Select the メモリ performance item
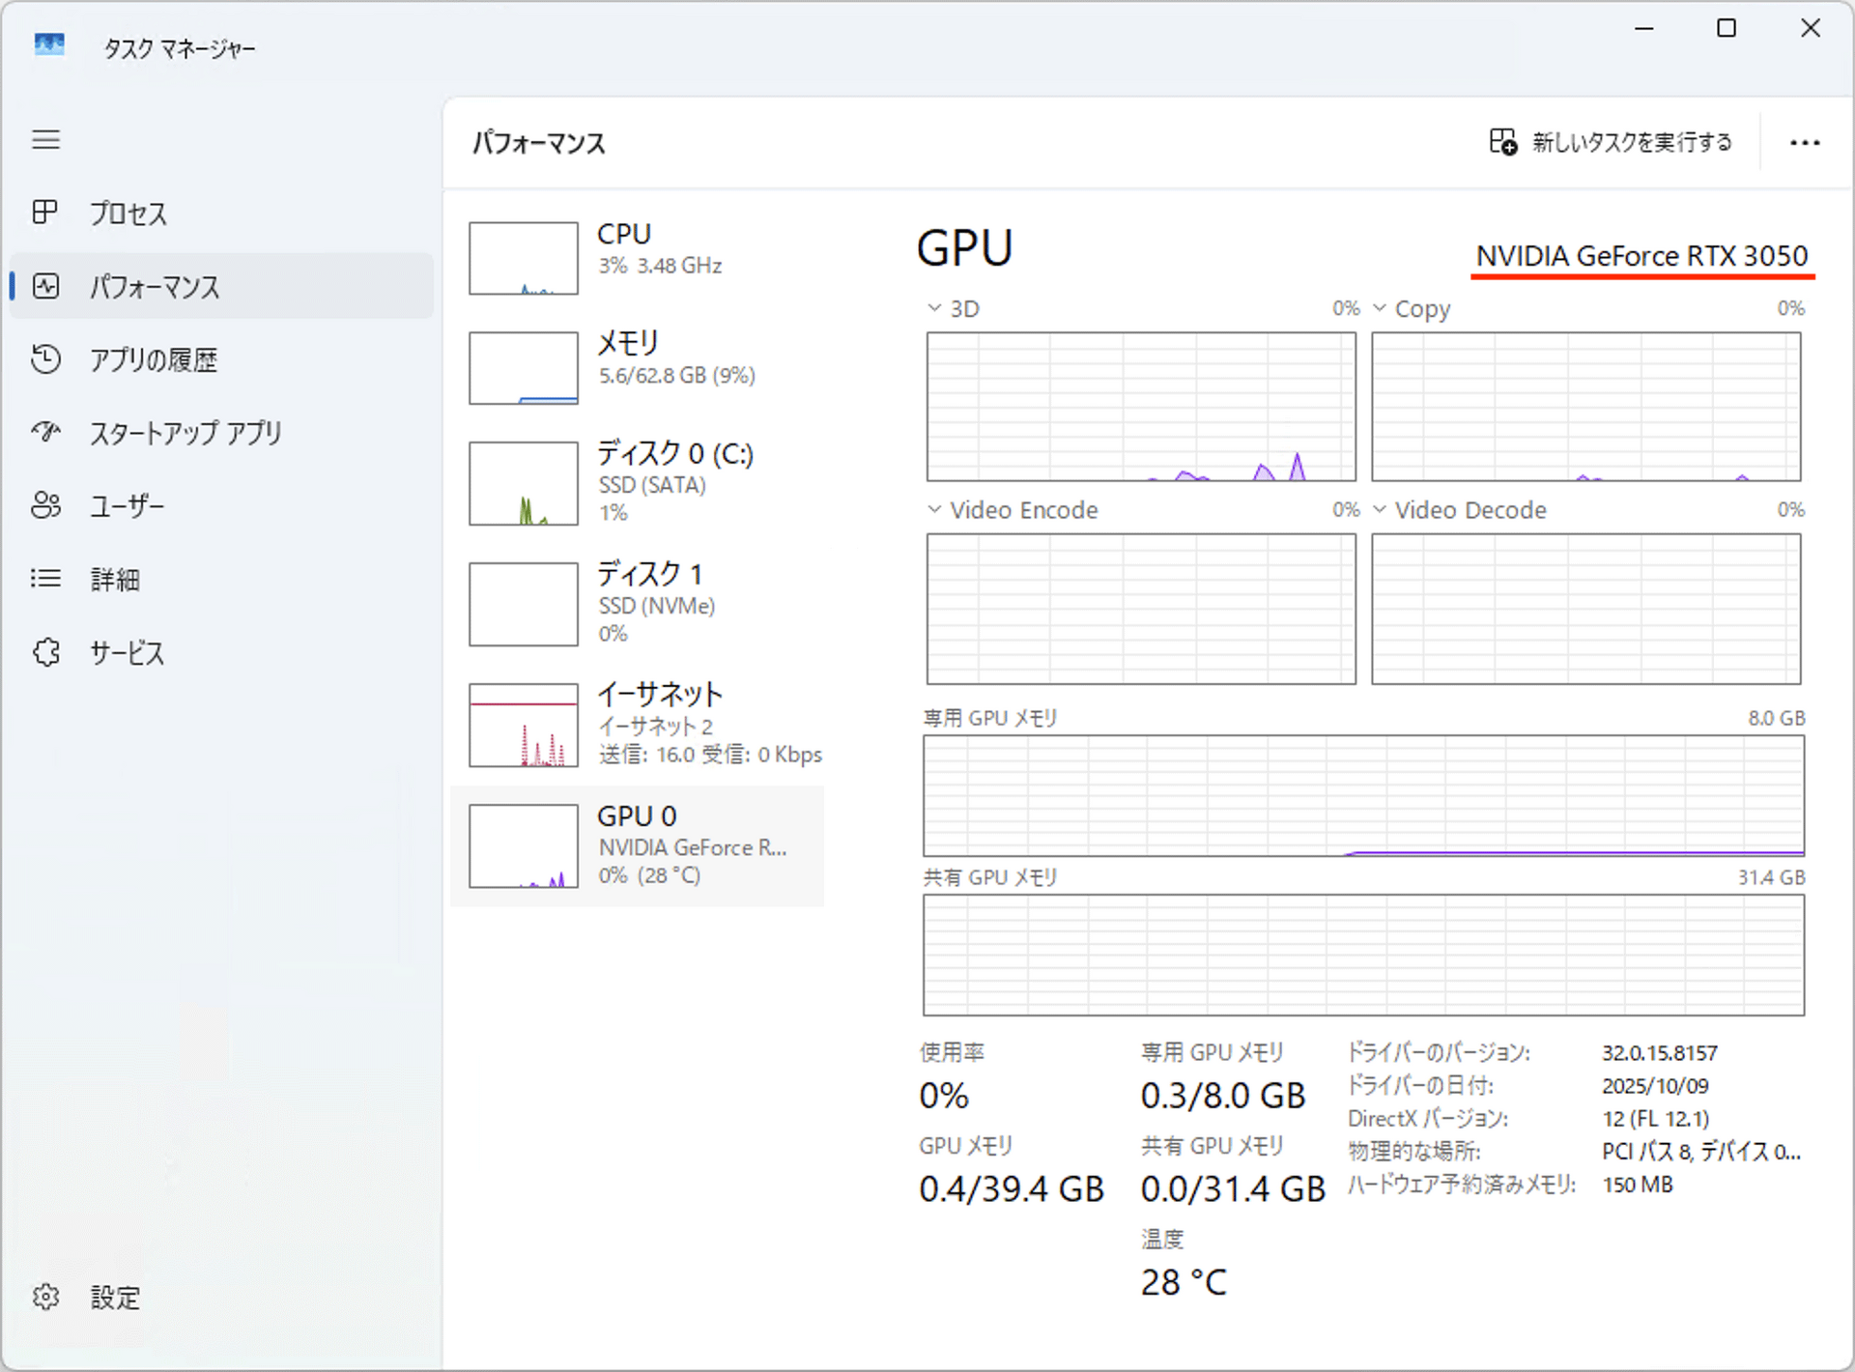The width and height of the screenshot is (1855, 1372). (638, 367)
